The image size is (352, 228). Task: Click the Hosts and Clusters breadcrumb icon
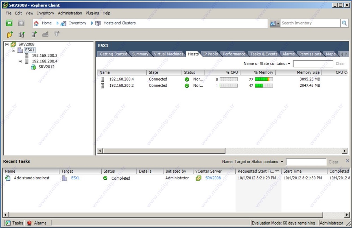point(98,23)
